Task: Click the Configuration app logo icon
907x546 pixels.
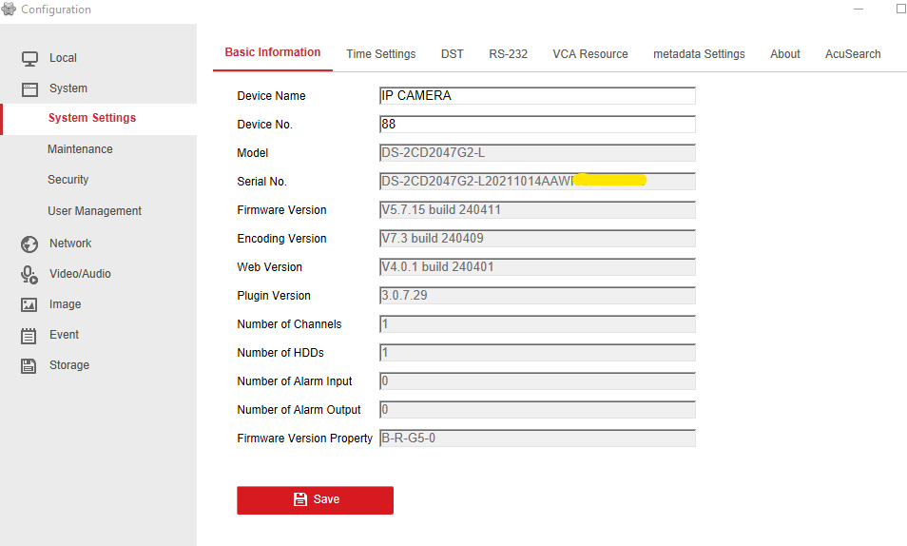Action: [10, 10]
